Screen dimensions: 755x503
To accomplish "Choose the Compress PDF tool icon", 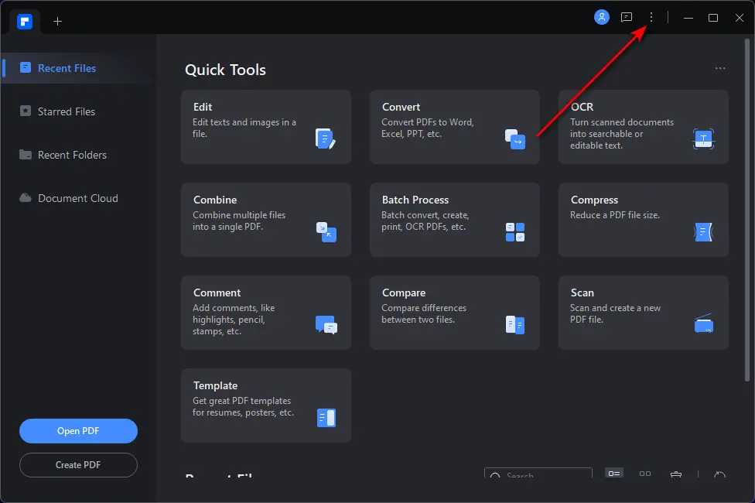I will click(703, 231).
